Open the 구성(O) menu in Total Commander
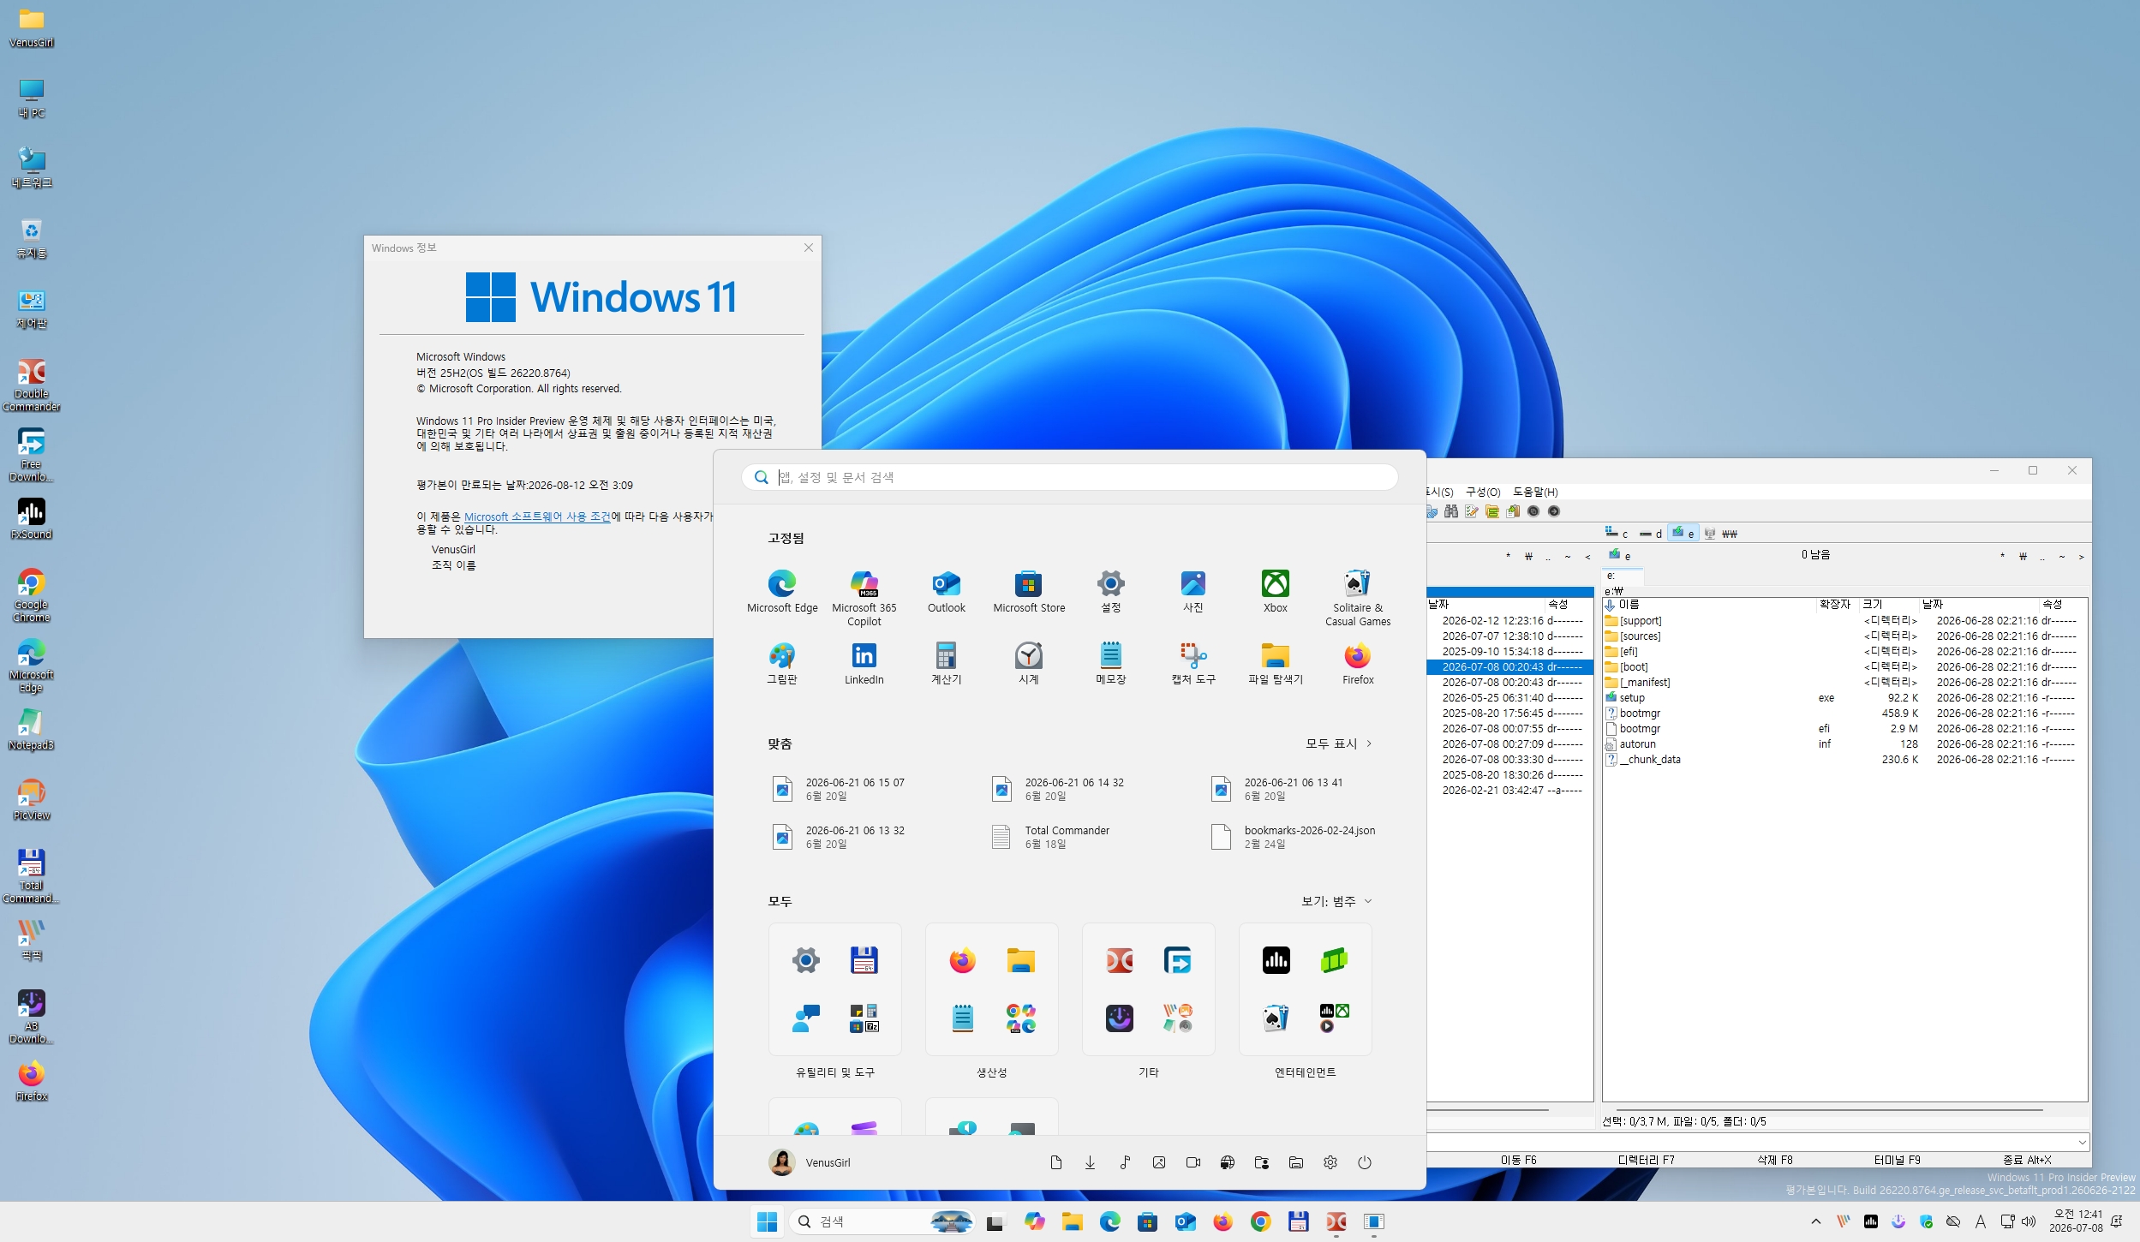The height and width of the screenshot is (1242, 2140). pos(1483,492)
